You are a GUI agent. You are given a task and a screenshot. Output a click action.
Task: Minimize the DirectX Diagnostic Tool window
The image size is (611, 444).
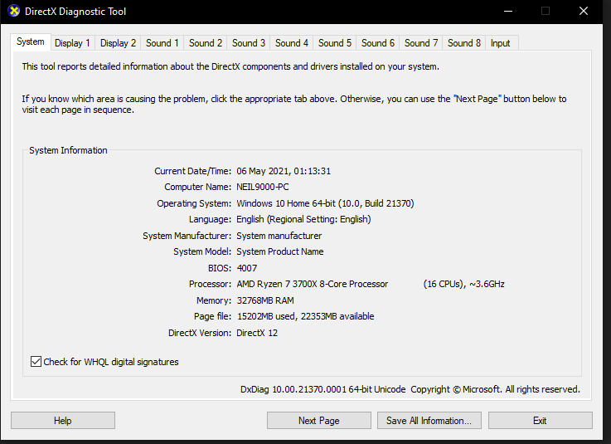[508, 11]
